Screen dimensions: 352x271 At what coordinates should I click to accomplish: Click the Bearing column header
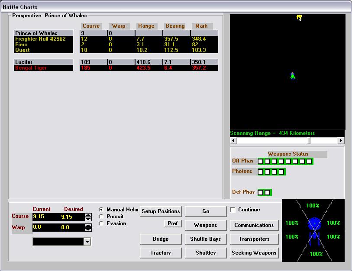[x=175, y=26]
